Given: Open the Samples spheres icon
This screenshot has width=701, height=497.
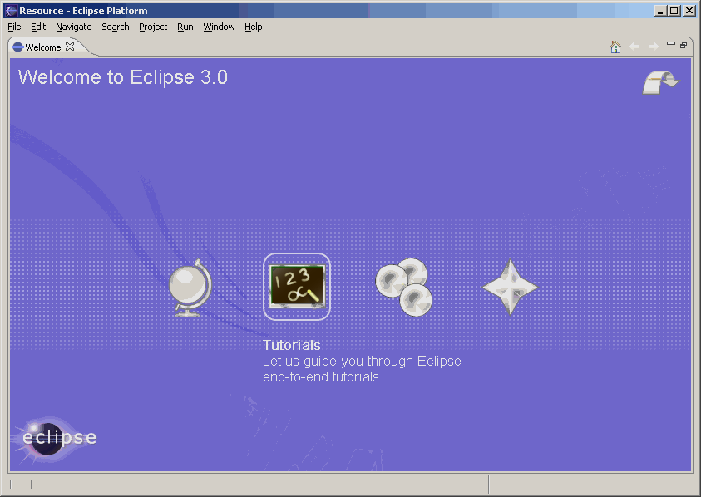Looking at the screenshot, I should pyautogui.click(x=404, y=287).
